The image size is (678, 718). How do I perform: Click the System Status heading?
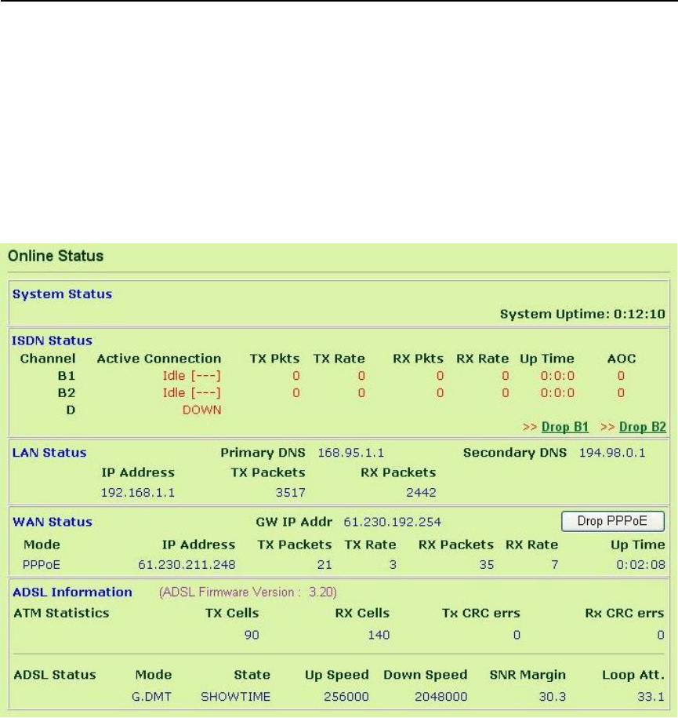click(62, 294)
